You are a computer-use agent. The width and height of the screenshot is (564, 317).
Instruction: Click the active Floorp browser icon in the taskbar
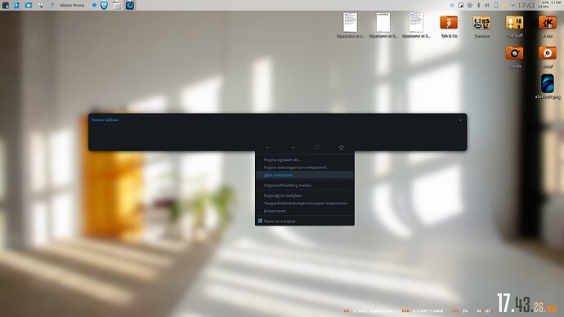click(x=130, y=5)
